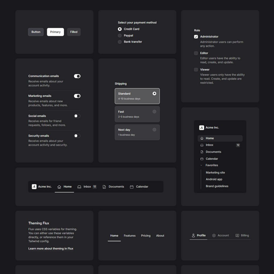Screen dimensions: 274x274
Task: Open Calendar via its sidebar icon
Action: coord(202,159)
